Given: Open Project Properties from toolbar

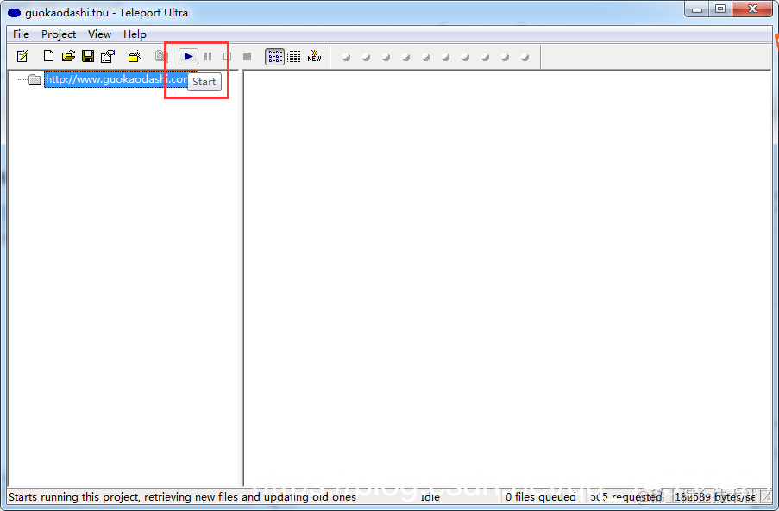Looking at the screenshot, I should [x=108, y=56].
